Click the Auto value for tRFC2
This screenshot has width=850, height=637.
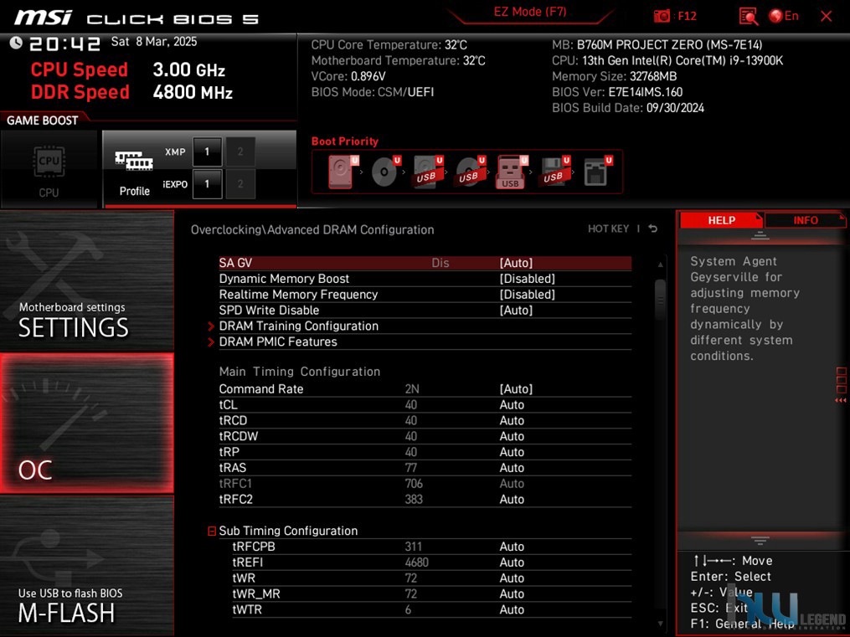(x=512, y=500)
